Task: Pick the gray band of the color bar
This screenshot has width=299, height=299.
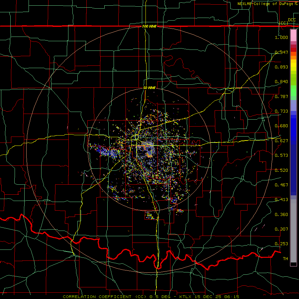Action: tap(293, 231)
